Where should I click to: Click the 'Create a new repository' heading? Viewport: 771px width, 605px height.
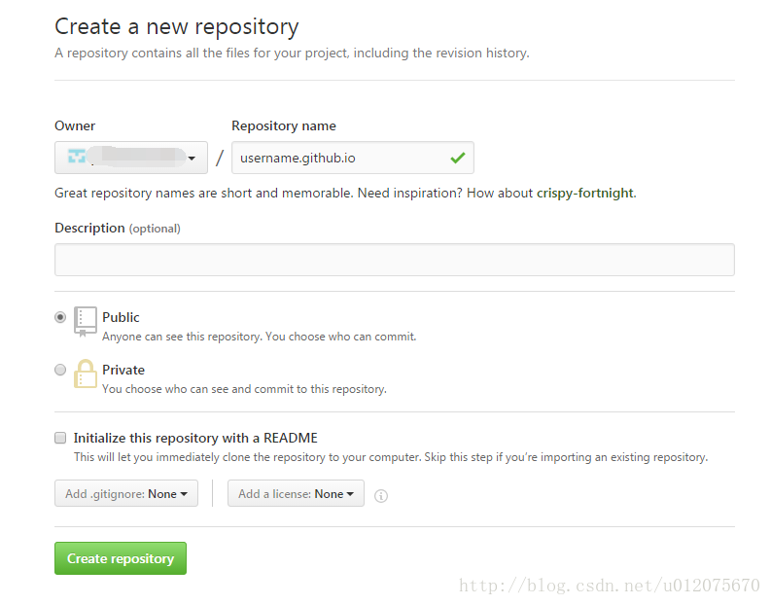pos(177,26)
